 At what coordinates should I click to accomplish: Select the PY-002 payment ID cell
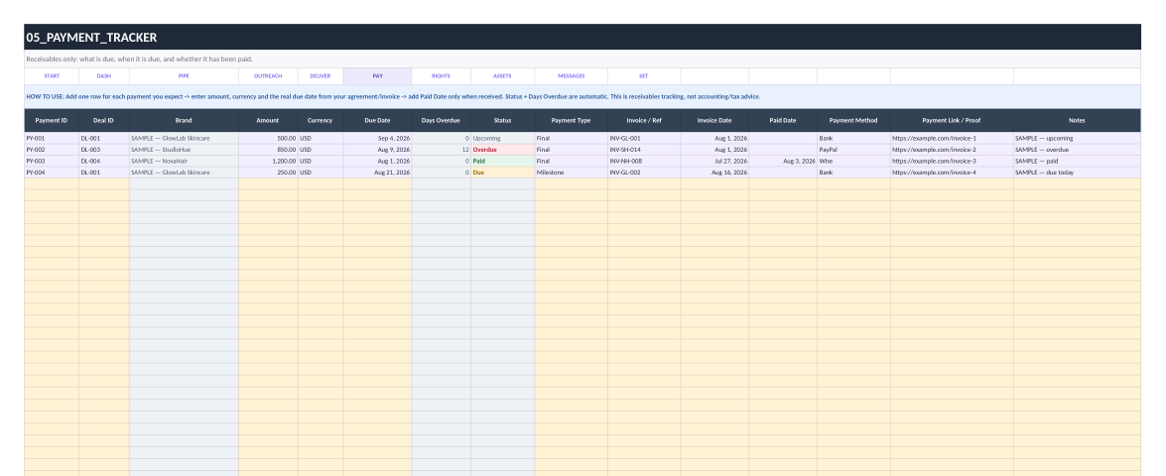click(x=52, y=150)
